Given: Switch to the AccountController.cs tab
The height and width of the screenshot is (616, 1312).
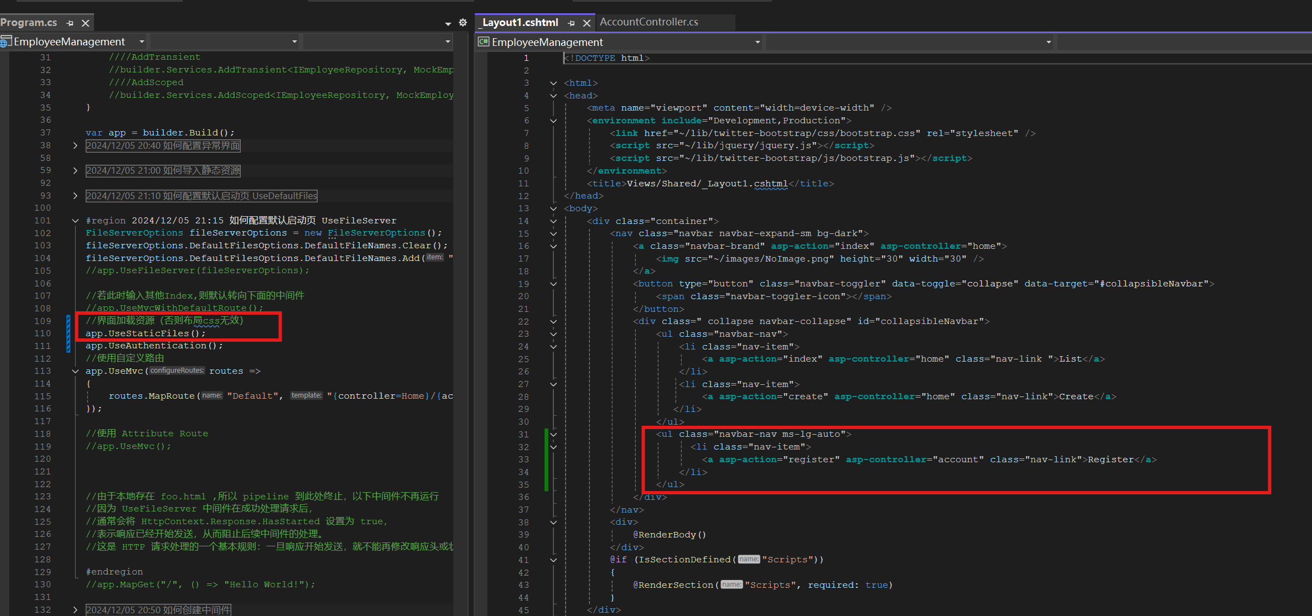Looking at the screenshot, I should tap(649, 22).
